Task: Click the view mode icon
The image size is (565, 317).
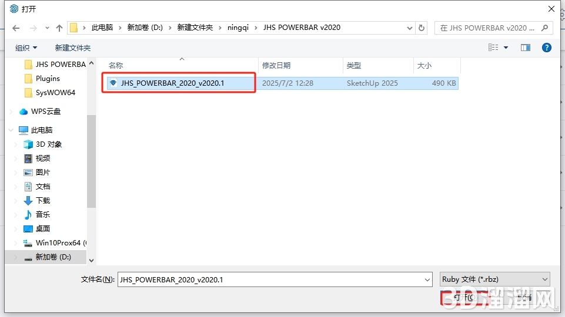Action: coord(493,48)
